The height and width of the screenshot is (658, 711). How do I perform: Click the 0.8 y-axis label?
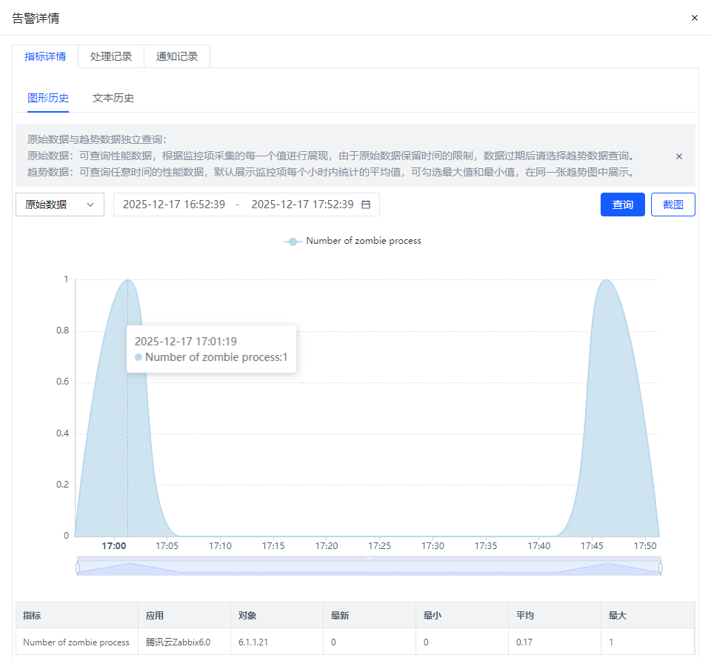pos(62,330)
